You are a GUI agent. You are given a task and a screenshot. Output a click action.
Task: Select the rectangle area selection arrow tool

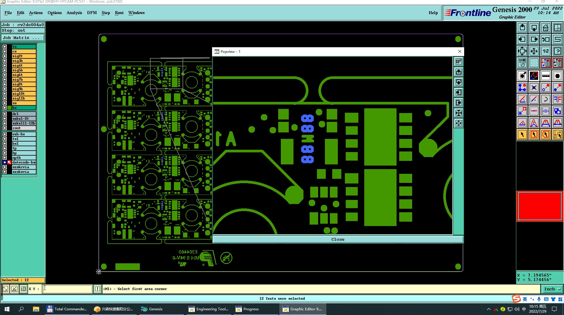pyautogui.click(x=534, y=134)
